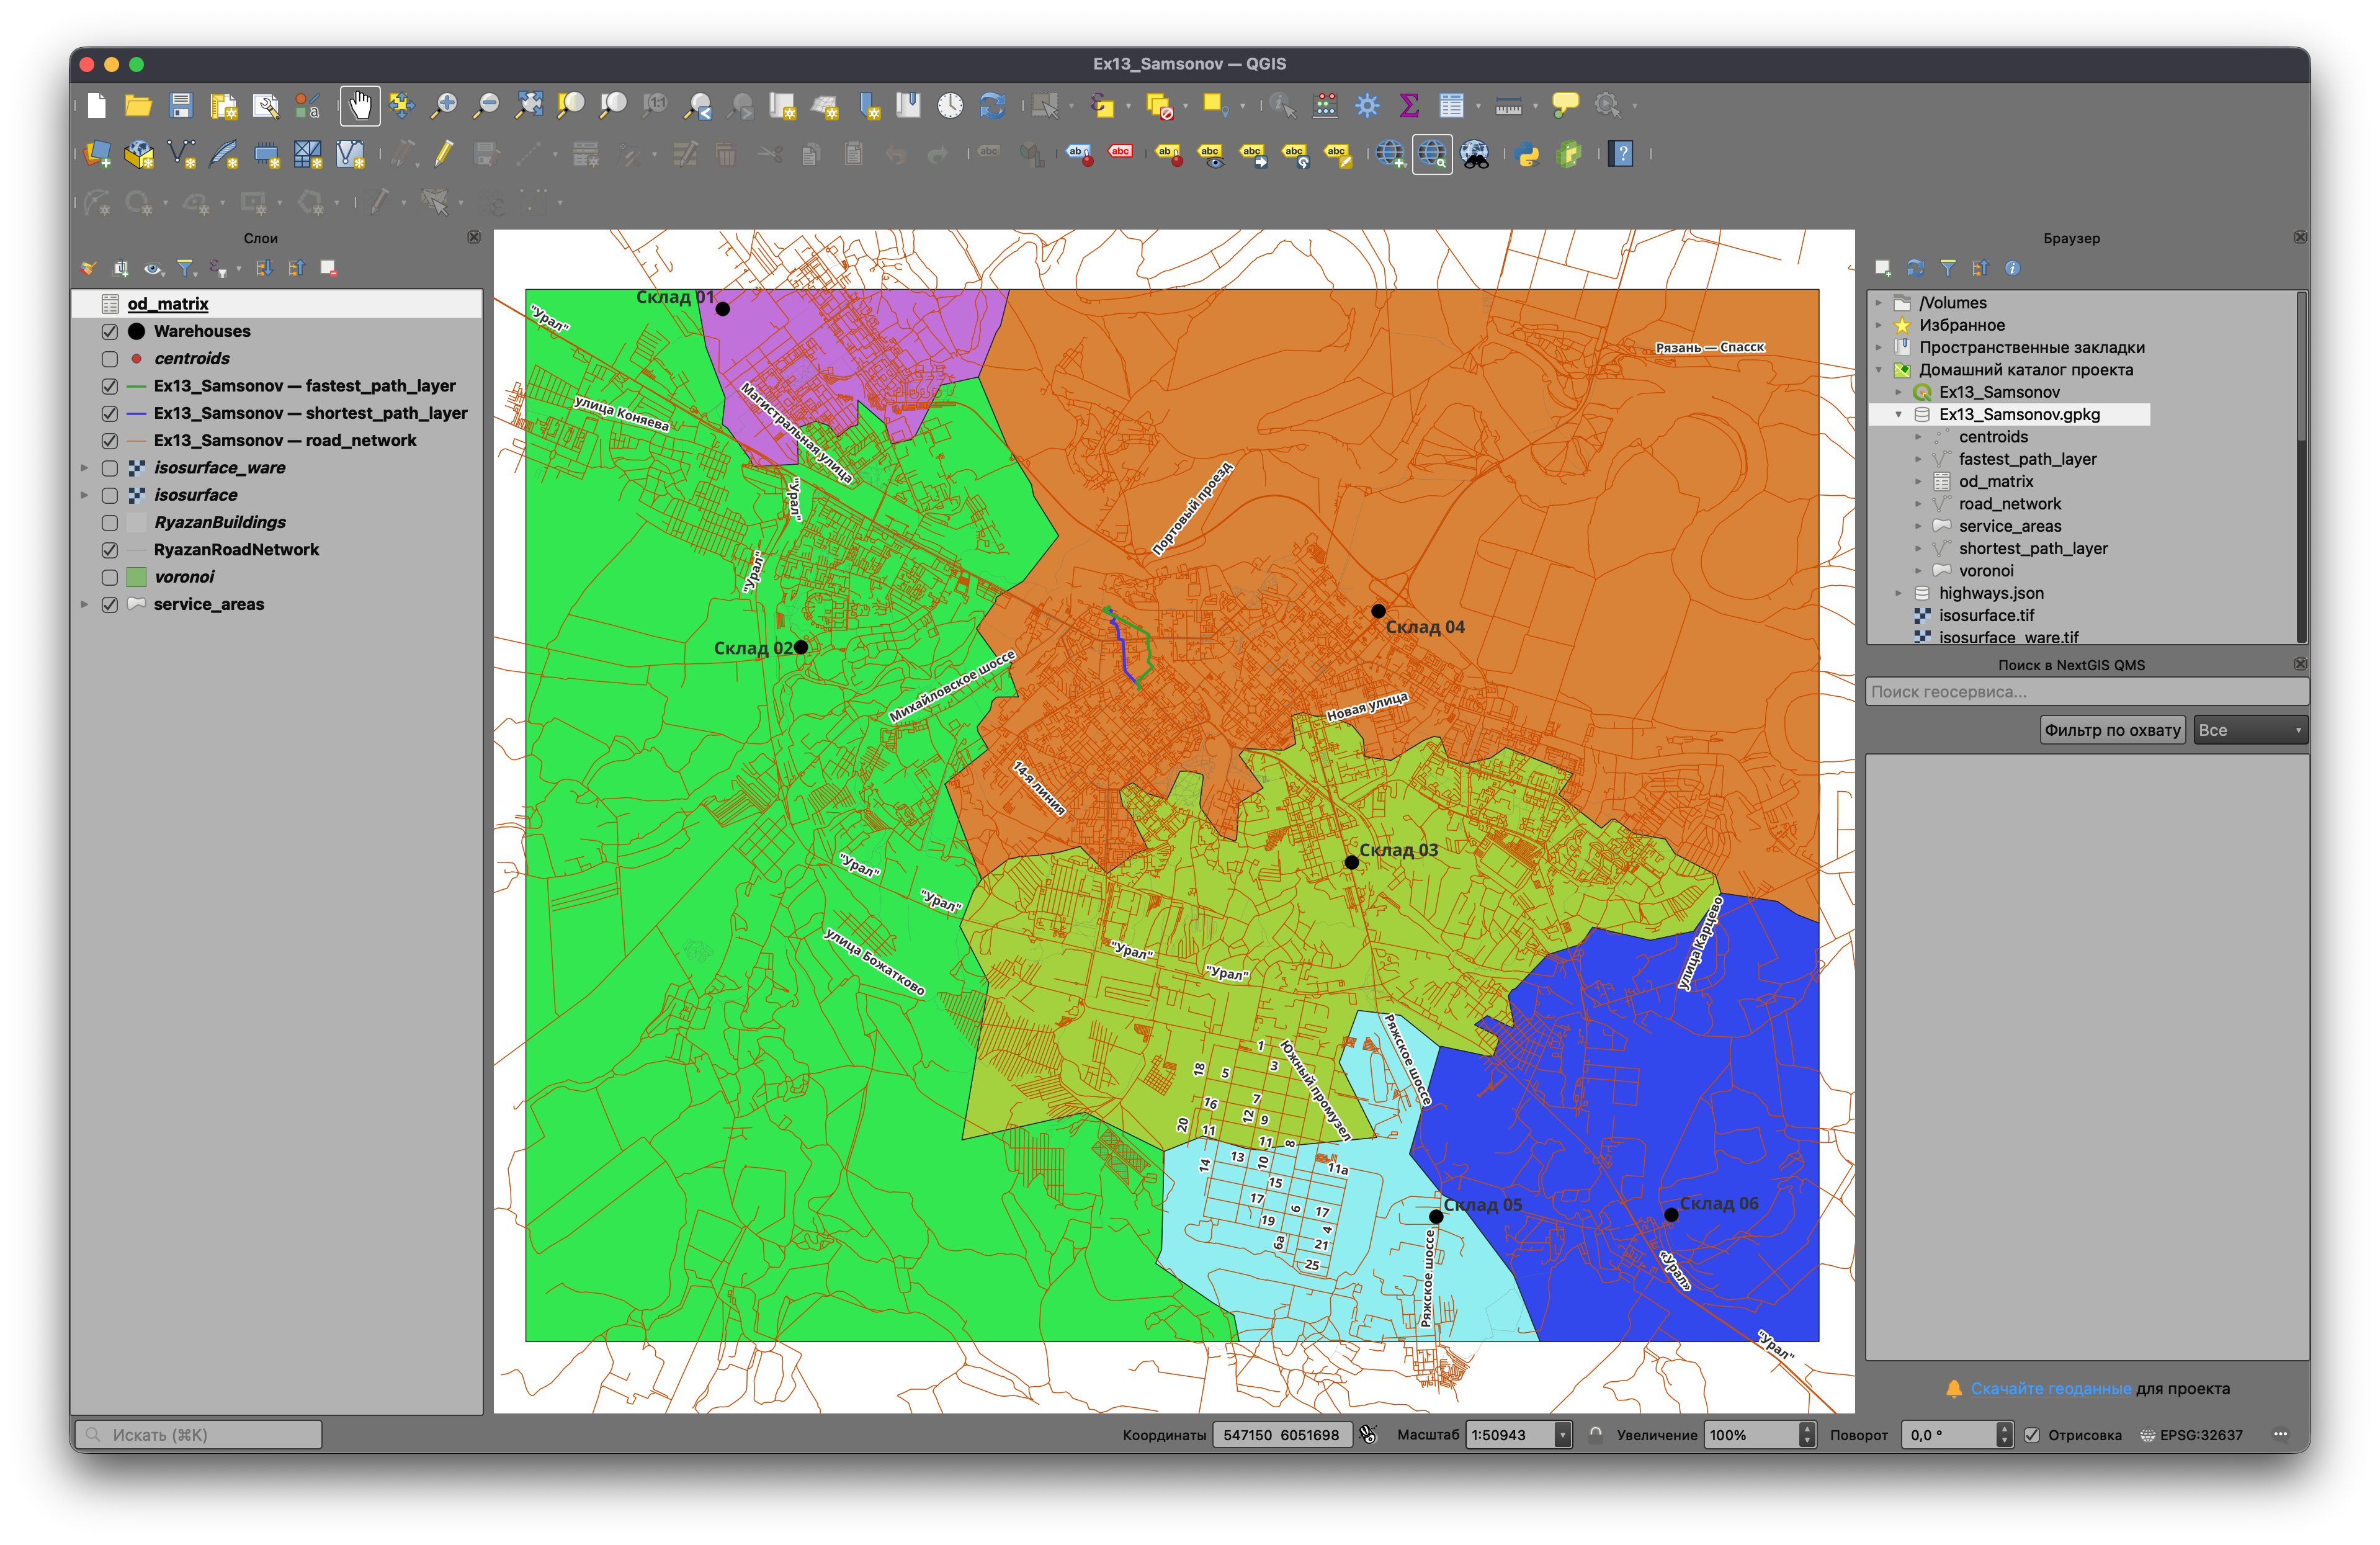
Task: Follow the Скачайте геоданные link
Action: (x=2050, y=1389)
